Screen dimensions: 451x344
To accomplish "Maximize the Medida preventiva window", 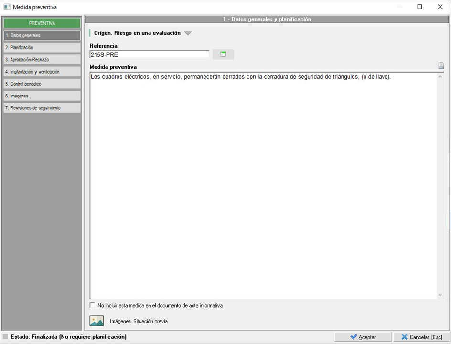I will click(419, 7).
